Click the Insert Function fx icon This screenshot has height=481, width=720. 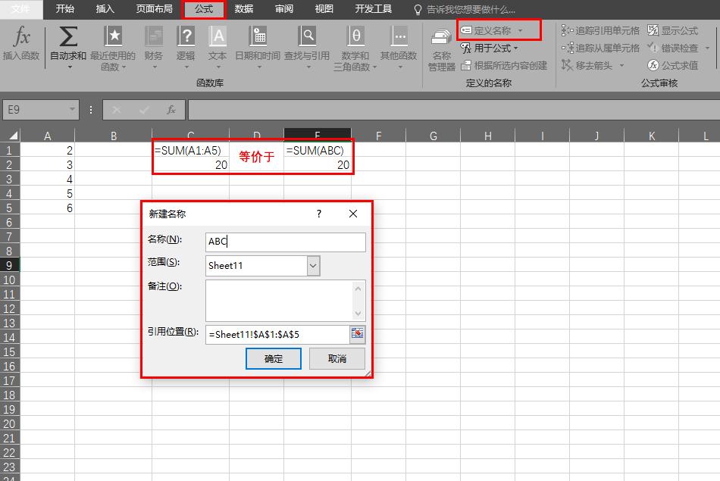23,38
